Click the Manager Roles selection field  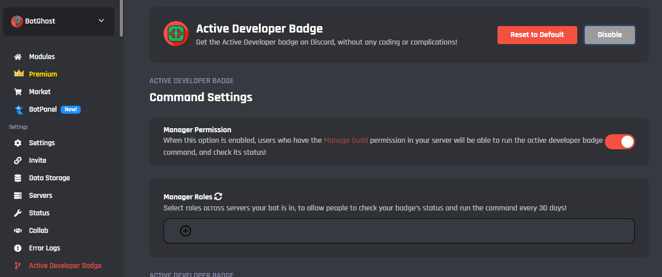tap(401, 231)
